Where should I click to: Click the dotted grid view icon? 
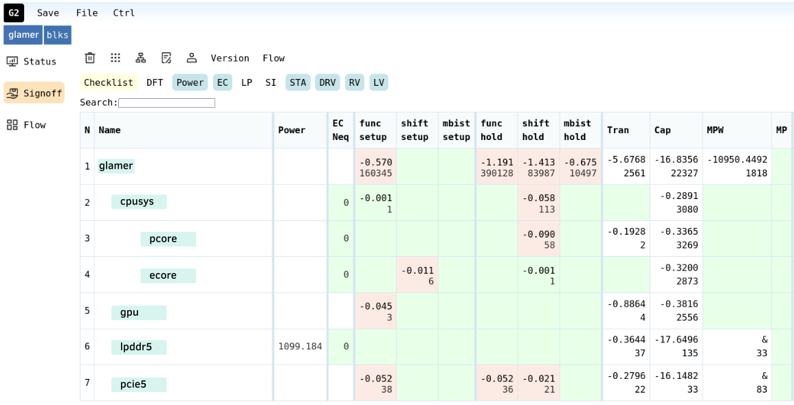pyautogui.click(x=115, y=58)
